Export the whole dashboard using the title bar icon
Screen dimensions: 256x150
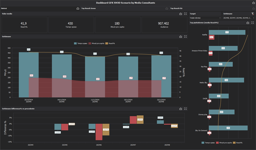click(x=254, y=3)
